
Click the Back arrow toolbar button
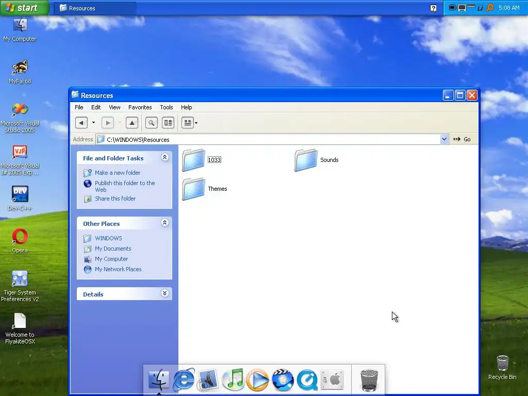(x=81, y=123)
